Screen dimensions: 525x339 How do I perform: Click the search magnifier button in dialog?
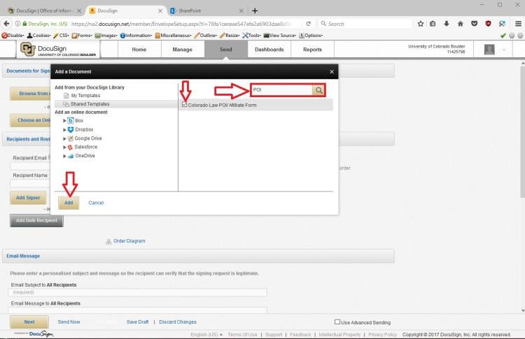pos(318,90)
